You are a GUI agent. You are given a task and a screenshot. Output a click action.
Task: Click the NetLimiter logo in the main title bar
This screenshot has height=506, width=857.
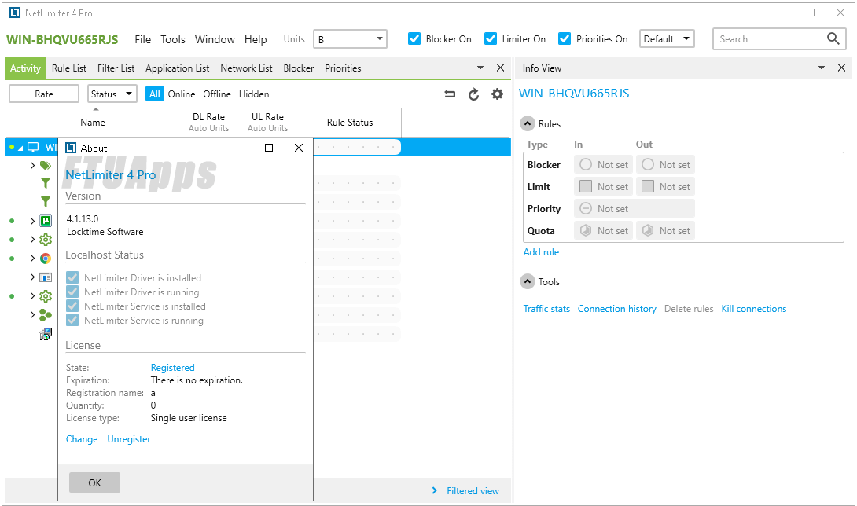15,13
